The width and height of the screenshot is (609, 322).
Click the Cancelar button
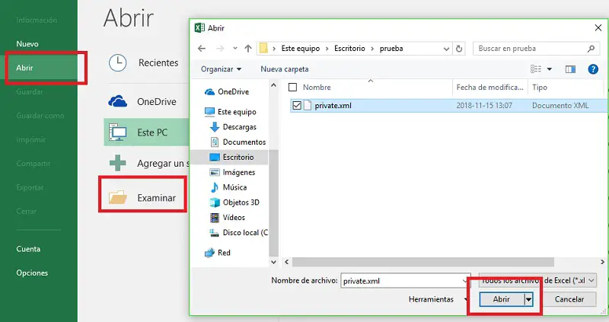[569, 299]
